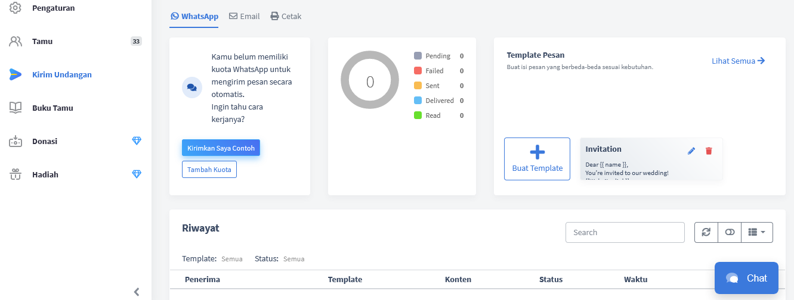Click the Donasi donation box icon
Viewport: 794px width, 300px height.
click(16, 141)
